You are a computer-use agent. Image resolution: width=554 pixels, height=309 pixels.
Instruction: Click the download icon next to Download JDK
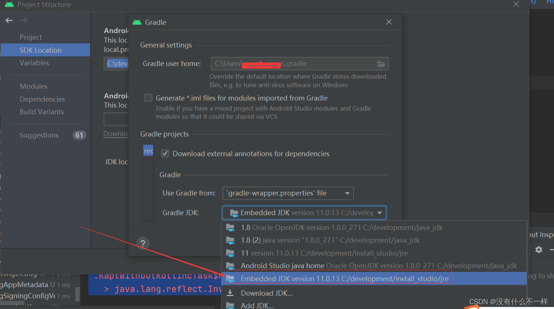(x=230, y=293)
